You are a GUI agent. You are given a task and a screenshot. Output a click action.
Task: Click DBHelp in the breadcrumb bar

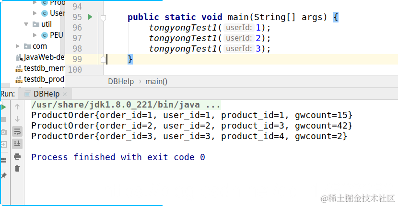tap(121, 81)
